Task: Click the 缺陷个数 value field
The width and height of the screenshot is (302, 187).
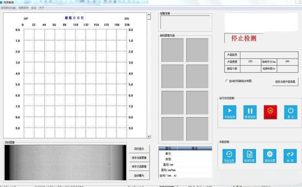Action: point(250,69)
